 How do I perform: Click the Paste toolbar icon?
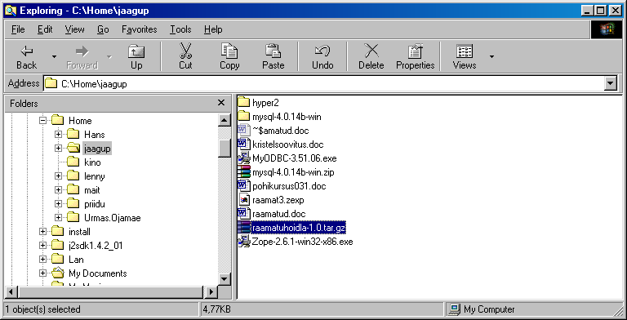pyautogui.click(x=273, y=57)
